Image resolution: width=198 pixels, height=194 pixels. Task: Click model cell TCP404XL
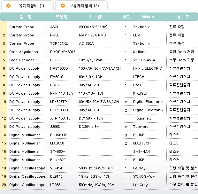[x=59, y=43]
